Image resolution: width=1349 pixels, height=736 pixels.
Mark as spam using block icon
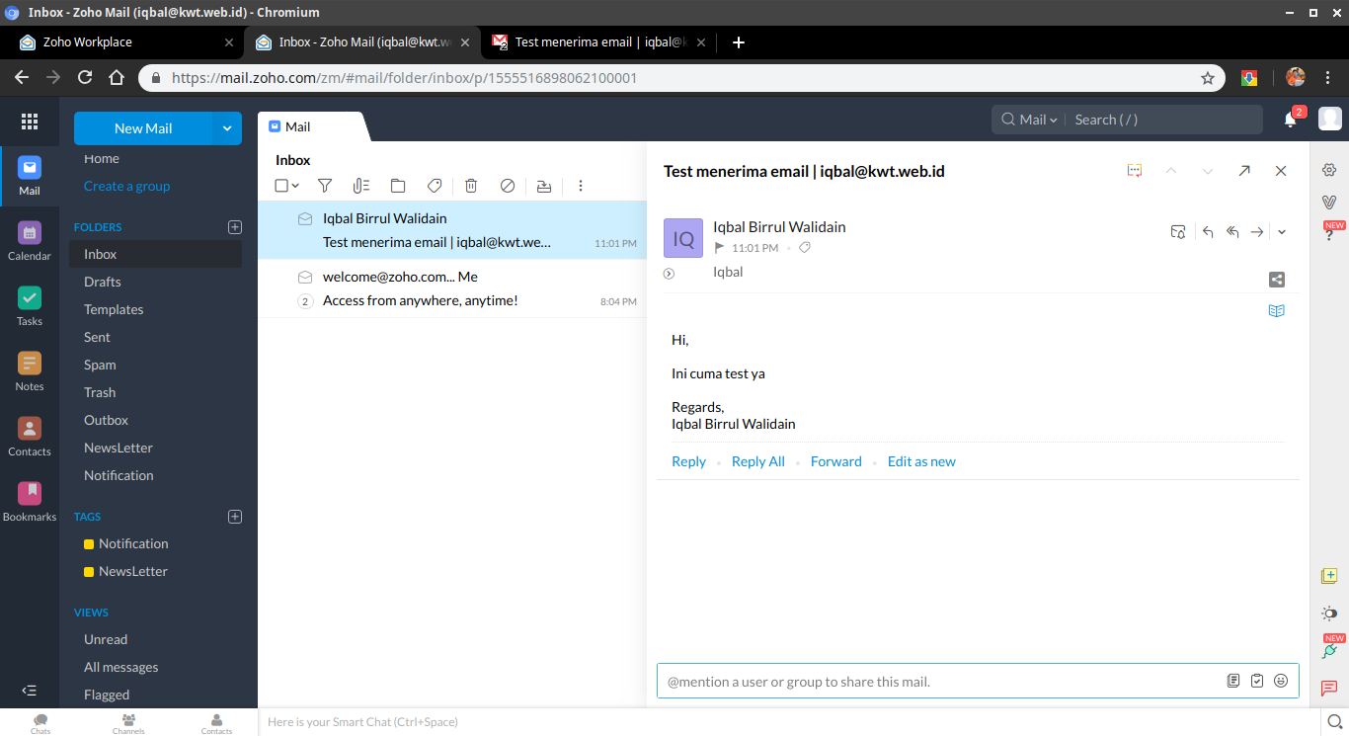coord(508,186)
